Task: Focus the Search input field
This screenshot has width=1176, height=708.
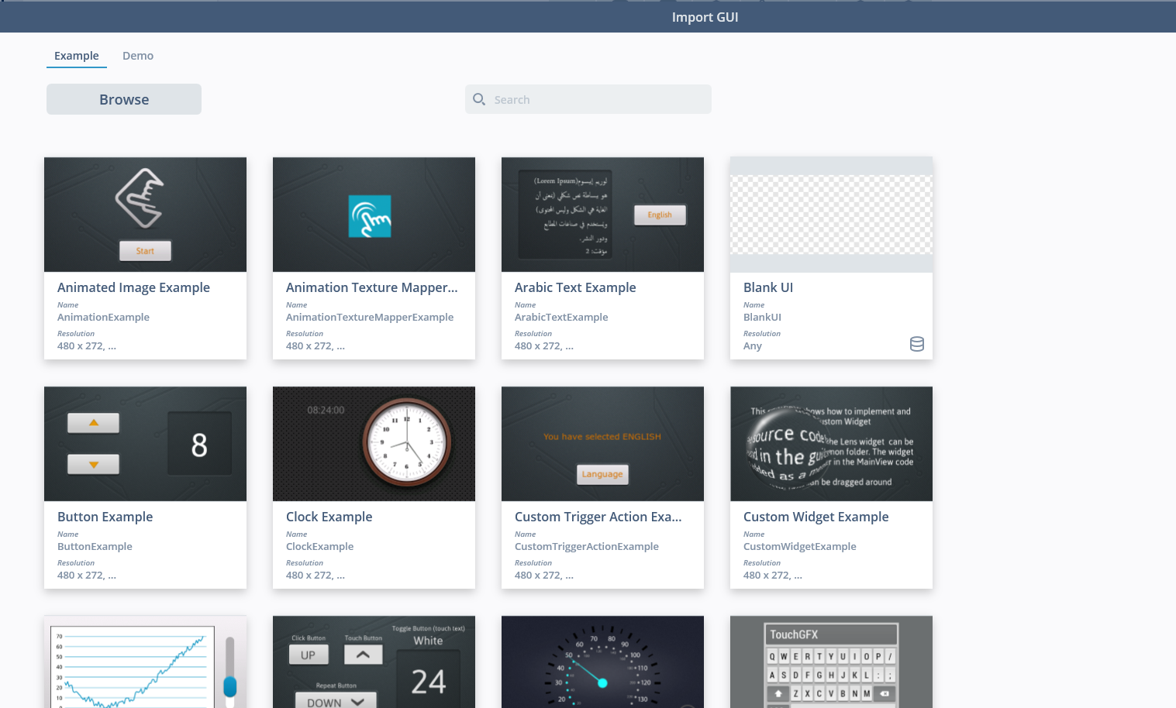Action: [x=588, y=99]
